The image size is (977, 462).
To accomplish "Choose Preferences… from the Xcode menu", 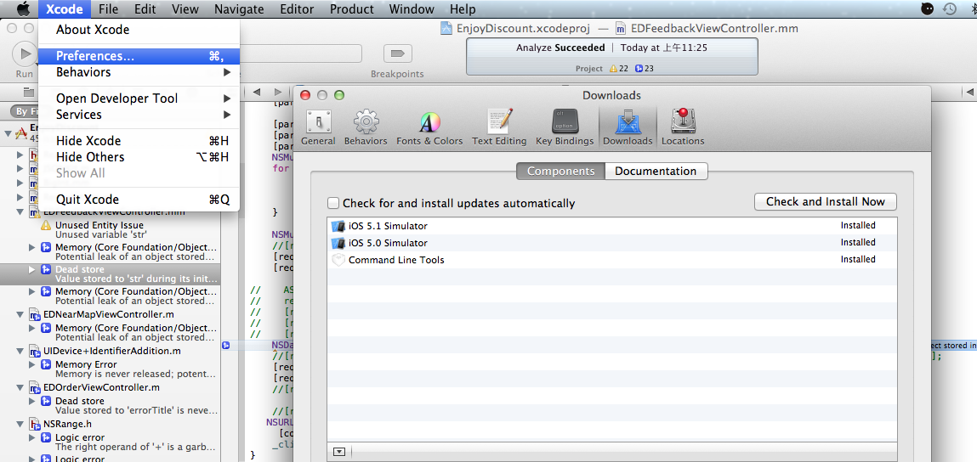I will tap(94, 56).
